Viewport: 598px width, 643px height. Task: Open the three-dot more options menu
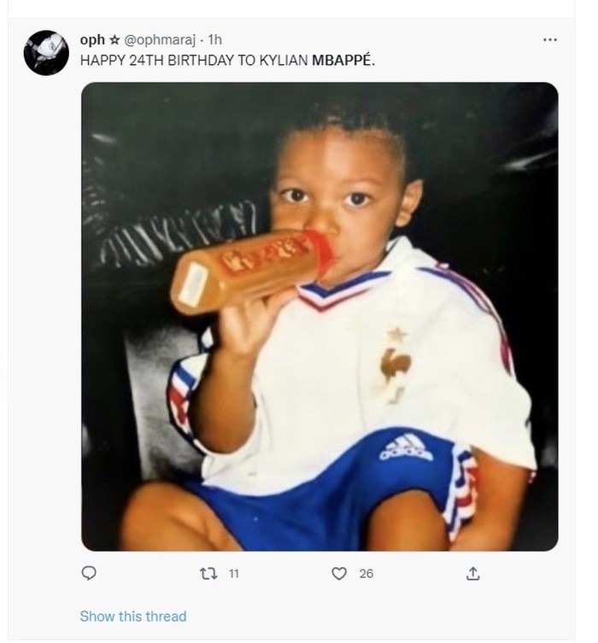click(x=549, y=40)
